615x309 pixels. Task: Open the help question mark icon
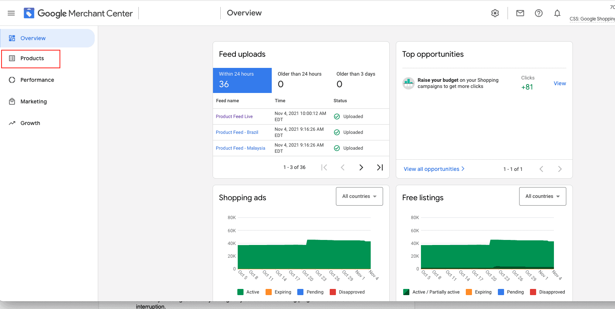[x=539, y=13]
